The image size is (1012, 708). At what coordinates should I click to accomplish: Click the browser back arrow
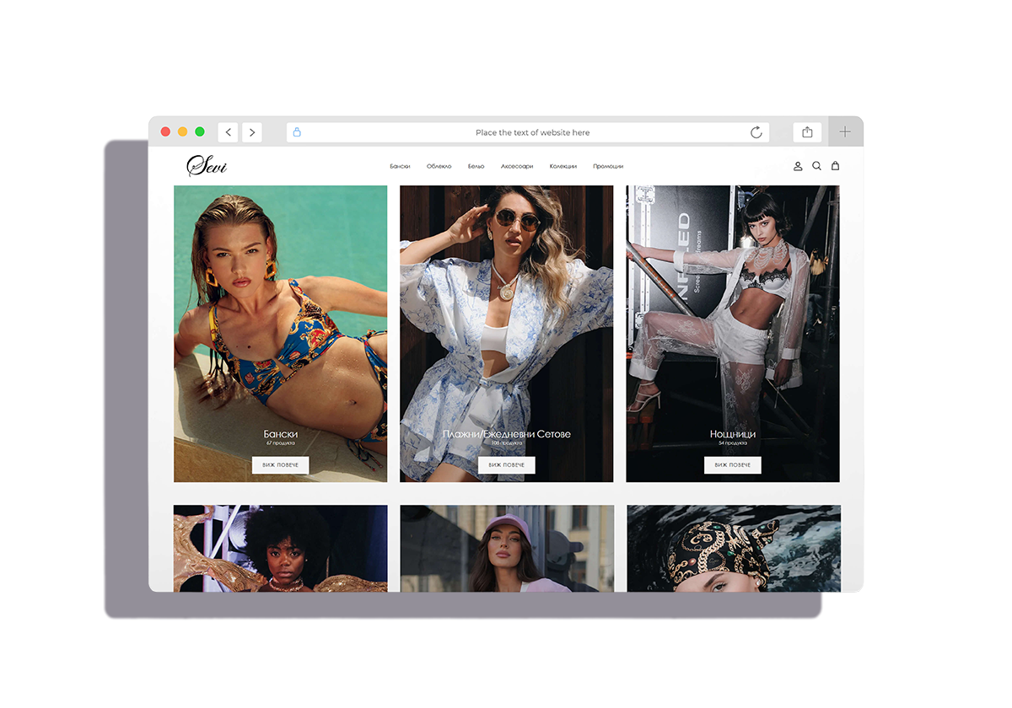[228, 132]
